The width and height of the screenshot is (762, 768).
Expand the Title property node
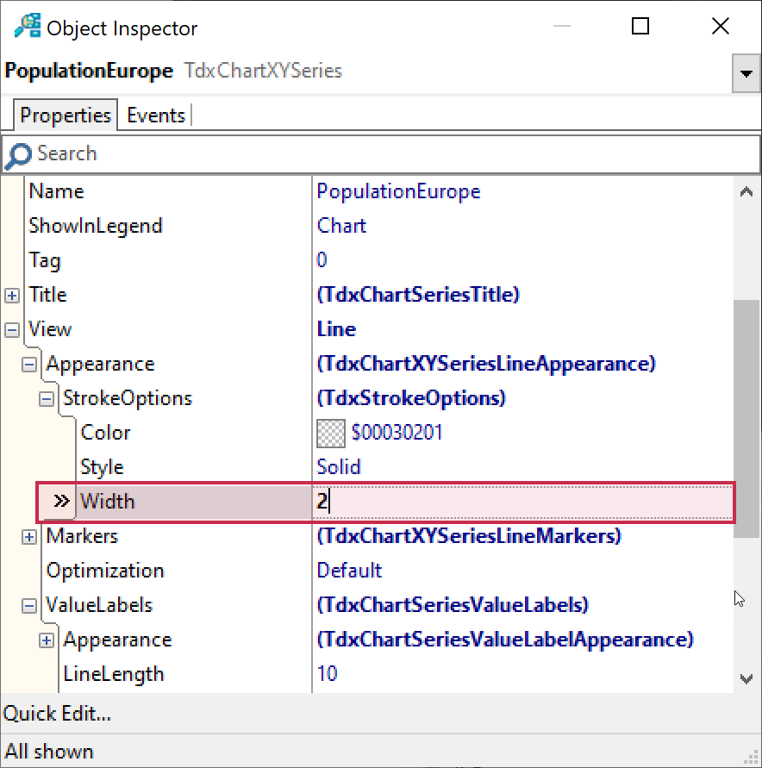point(12,296)
